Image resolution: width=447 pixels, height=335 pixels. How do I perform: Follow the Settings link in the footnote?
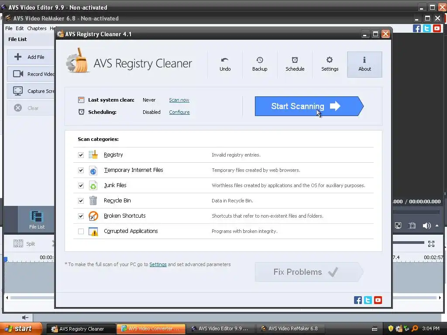(x=158, y=264)
